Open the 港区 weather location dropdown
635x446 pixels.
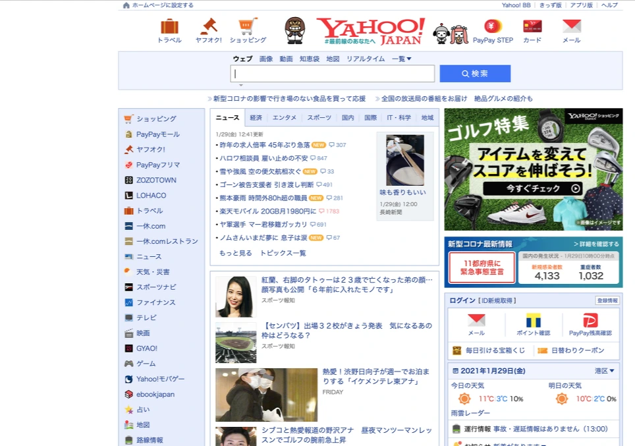(x=604, y=371)
